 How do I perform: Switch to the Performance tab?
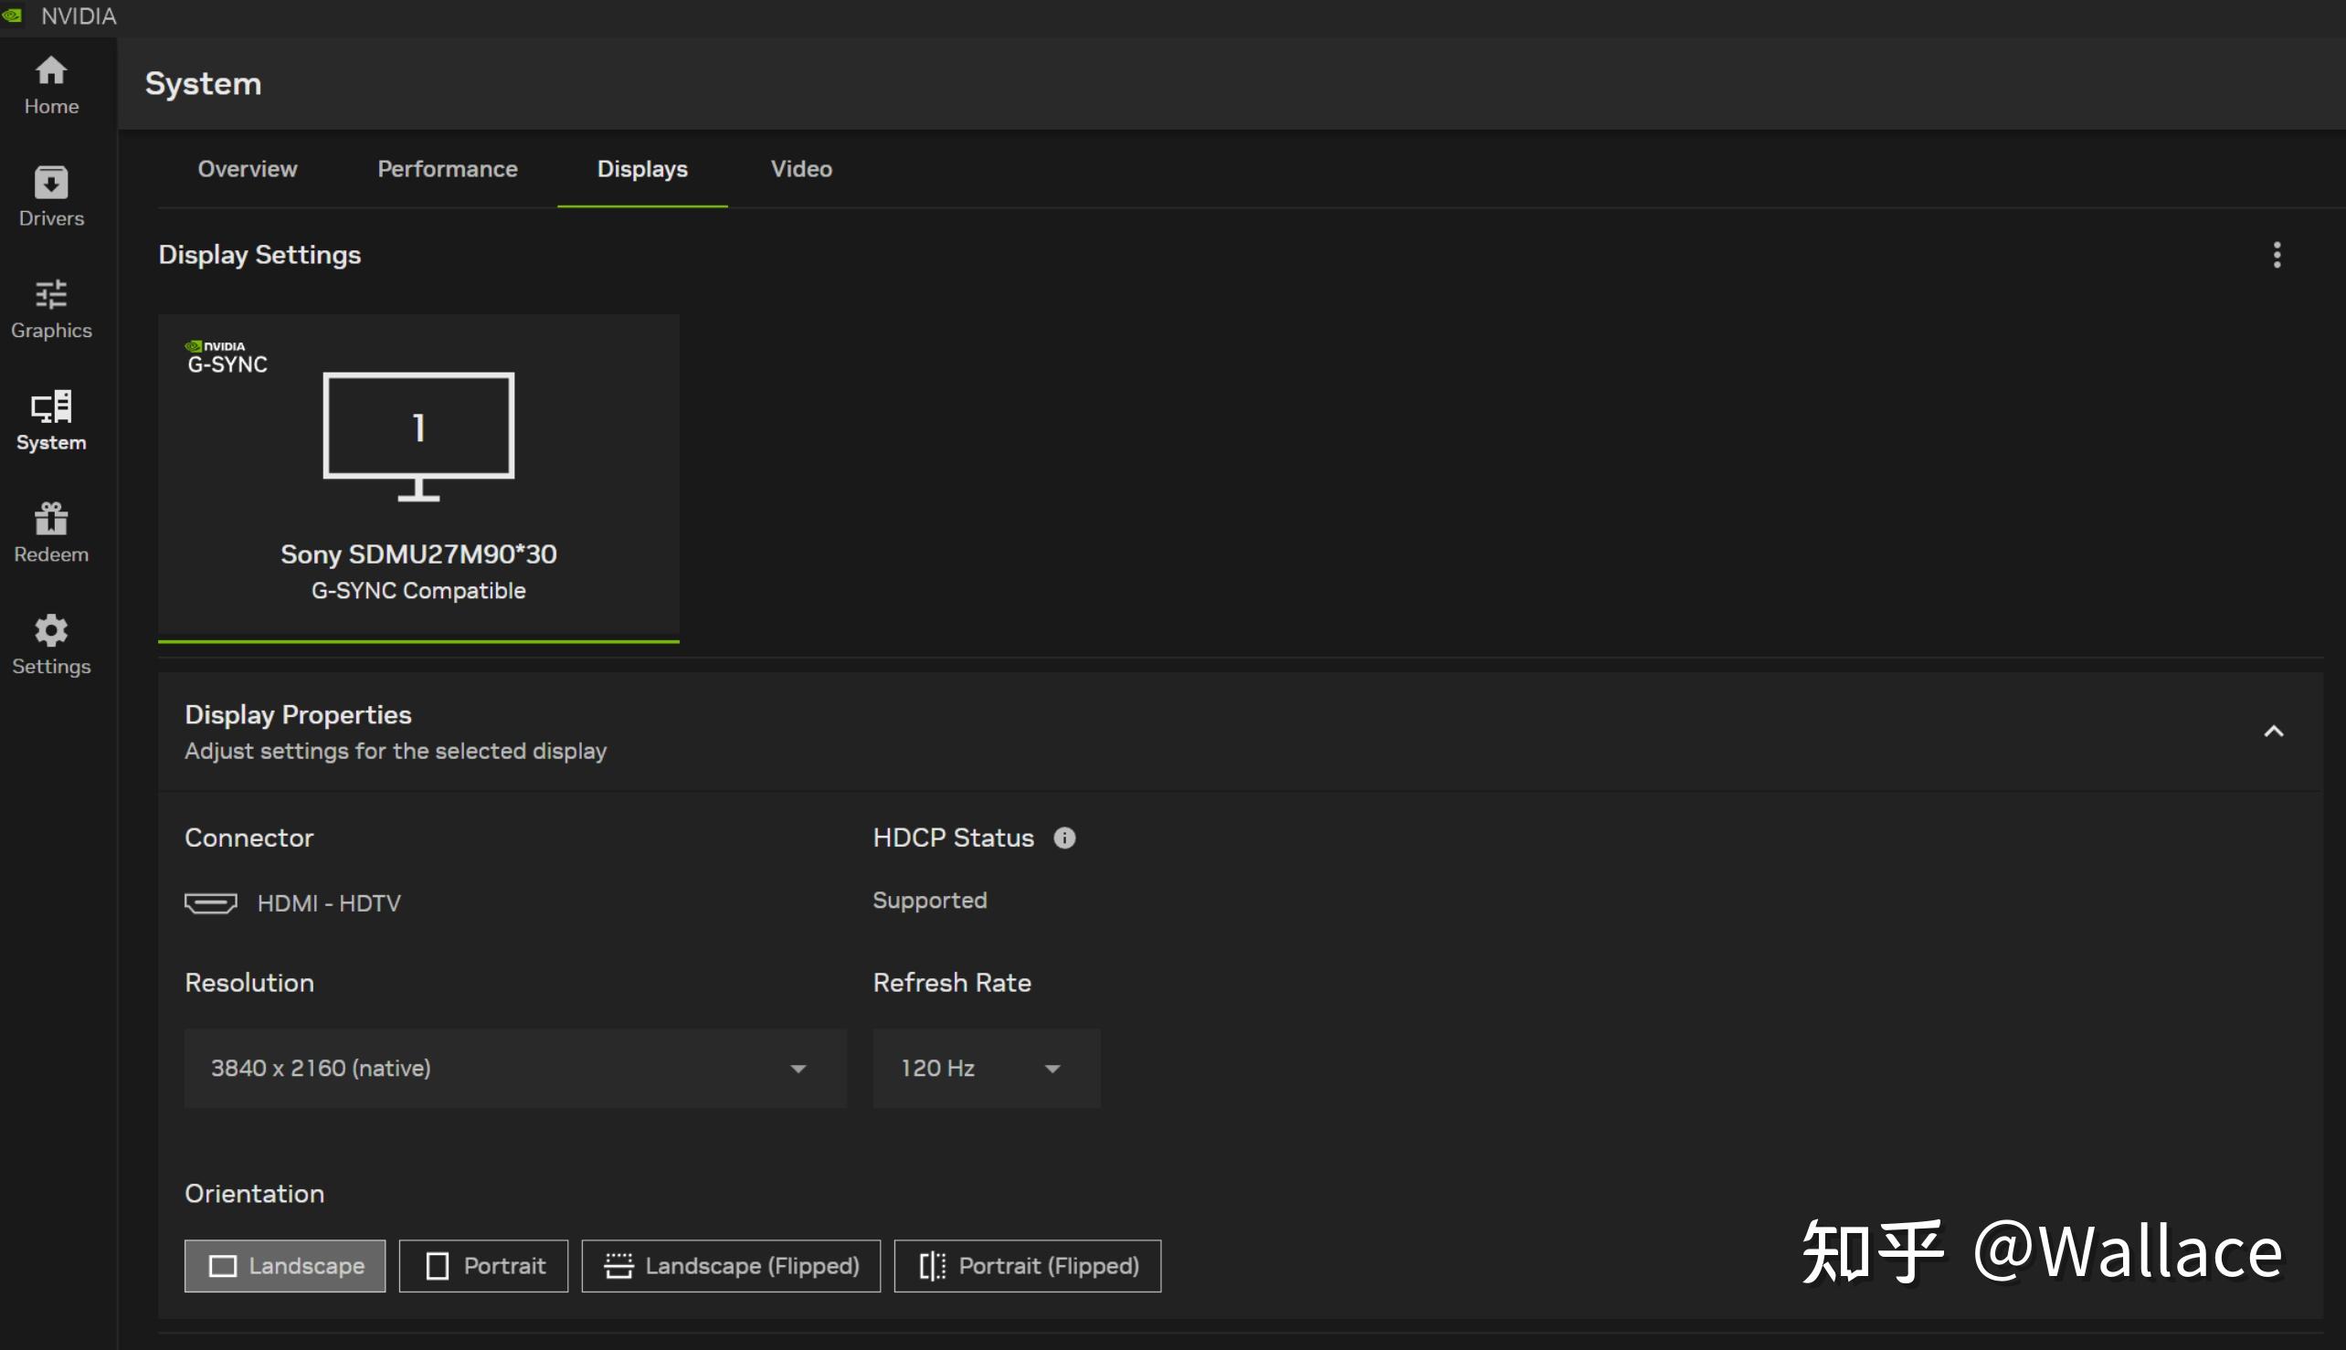(447, 169)
